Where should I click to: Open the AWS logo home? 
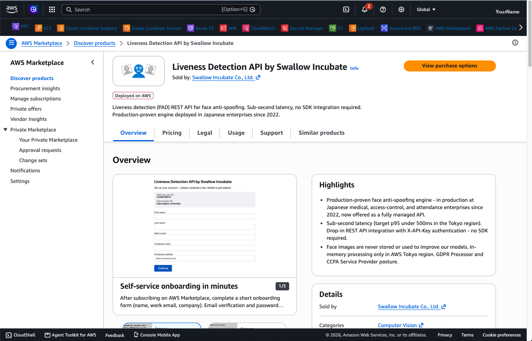click(12, 9)
